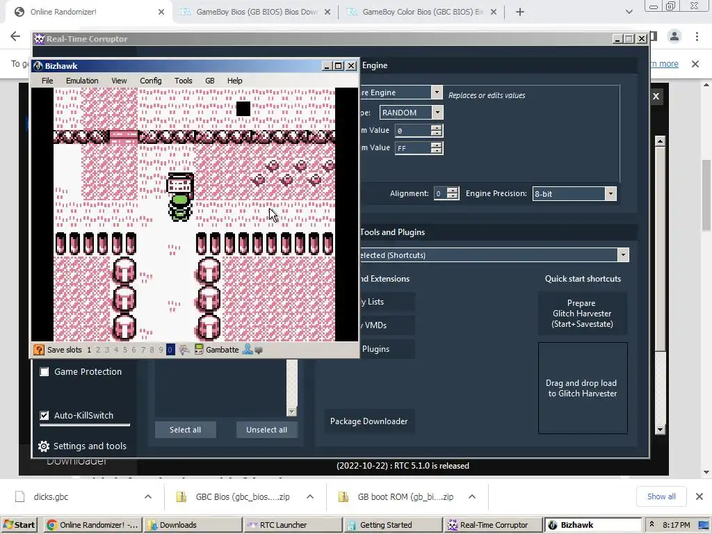Open Settings and tools gear
Screen dimensions: 712x534
point(44,446)
